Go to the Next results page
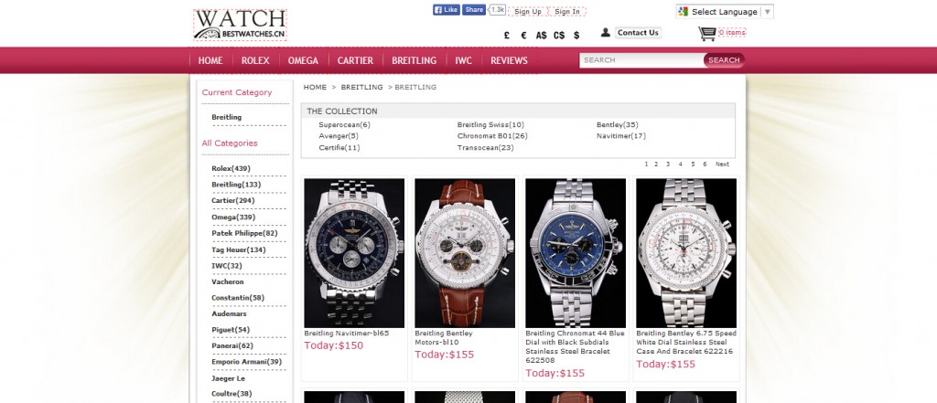This screenshot has width=937, height=403. 722,164
